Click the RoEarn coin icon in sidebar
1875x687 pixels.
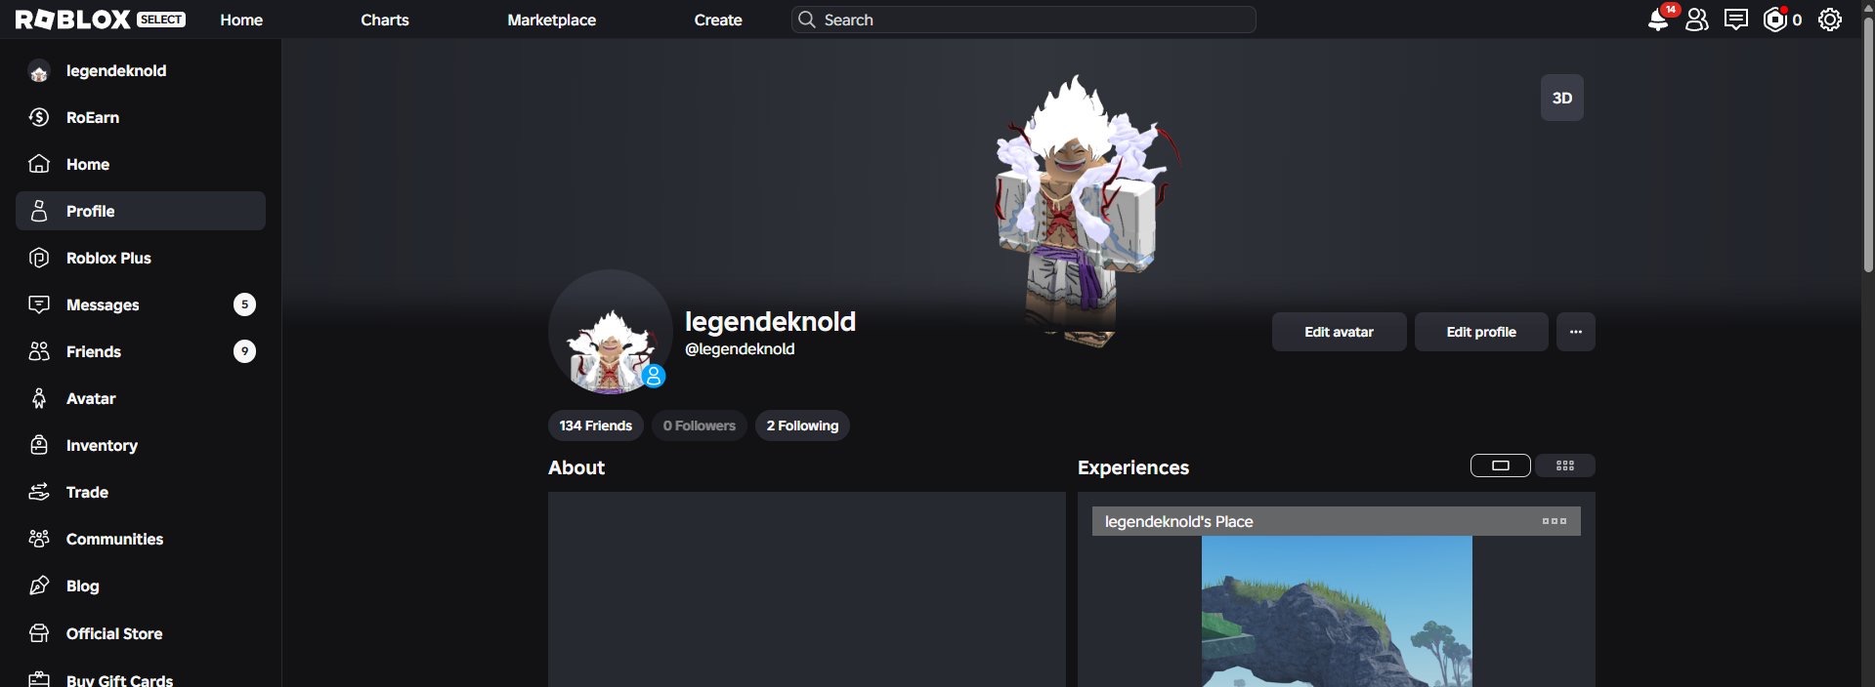click(39, 117)
